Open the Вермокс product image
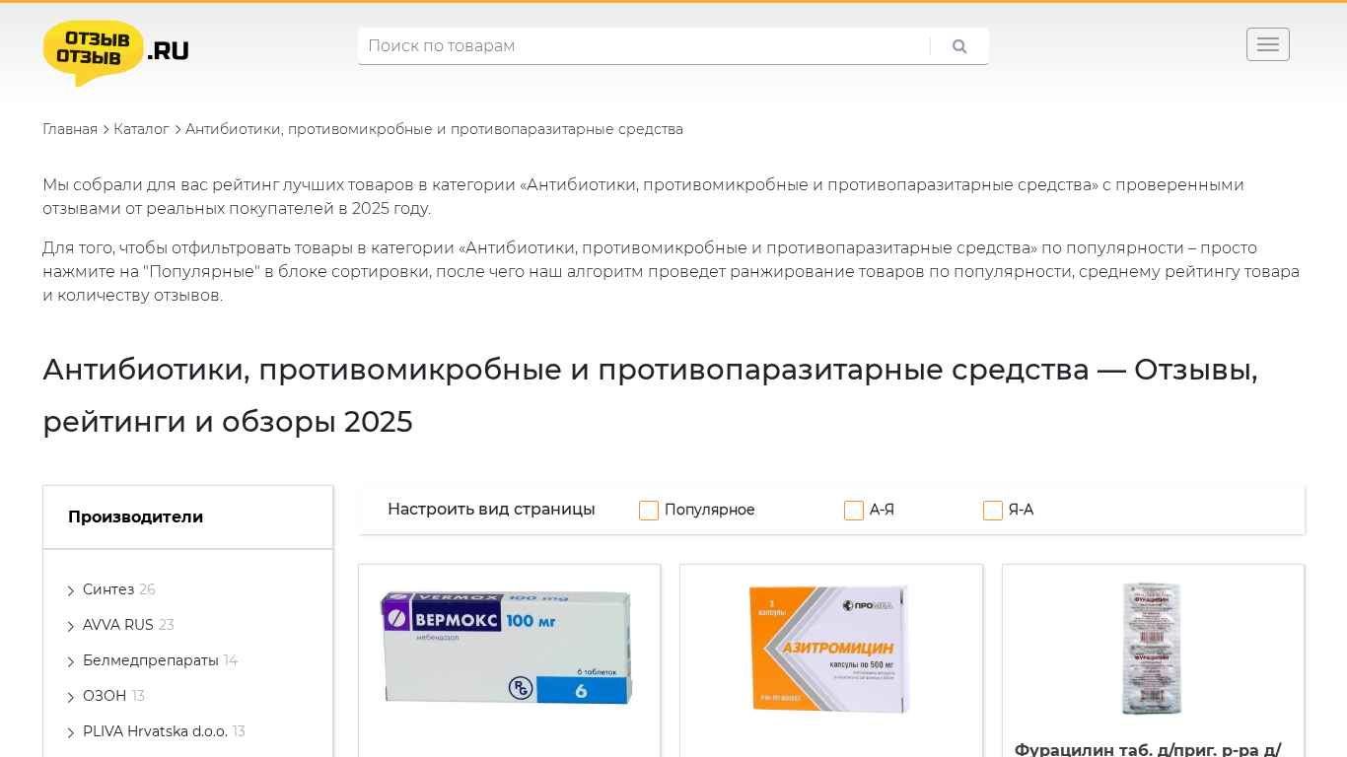This screenshot has width=1347, height=757. [508, 648]
